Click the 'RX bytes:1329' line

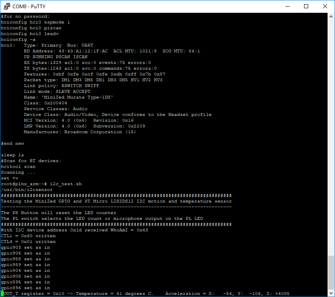(x=87, y=63)
